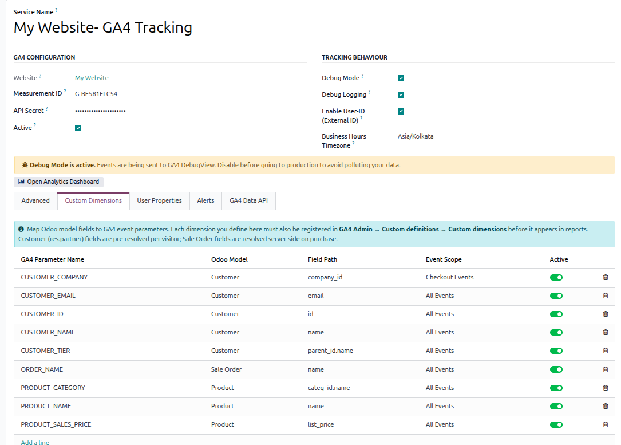Disable the CUSTOMER_EMAIL active toggle
Image resolution: width=621 pixels, height=445 pixels.
[x=556, y=296]
